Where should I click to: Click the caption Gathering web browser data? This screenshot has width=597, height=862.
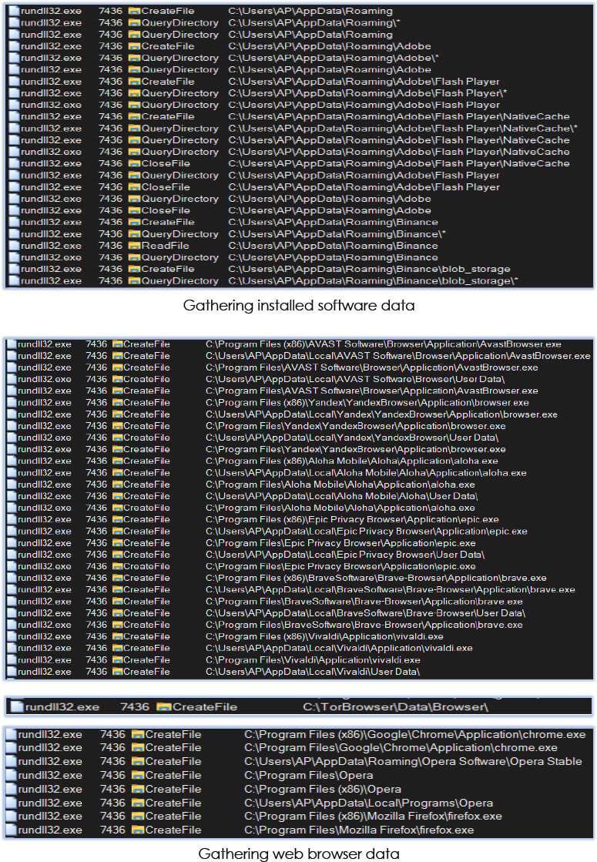point(299,854)
